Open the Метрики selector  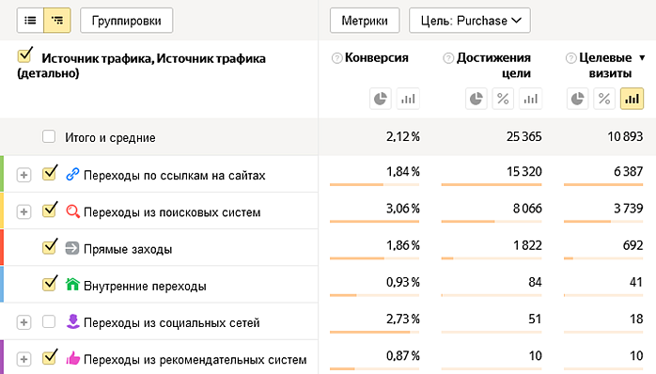[365, 20]
